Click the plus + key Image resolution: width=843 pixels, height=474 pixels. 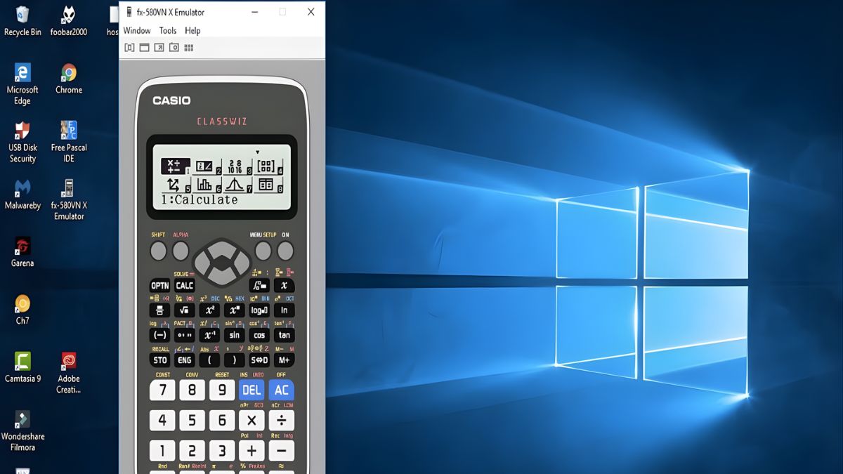click(251, 450)
